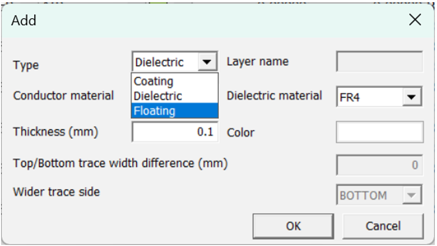Click the Layer name text field
The height and width of the screenshot is (246, 437).
pos(379,62)
